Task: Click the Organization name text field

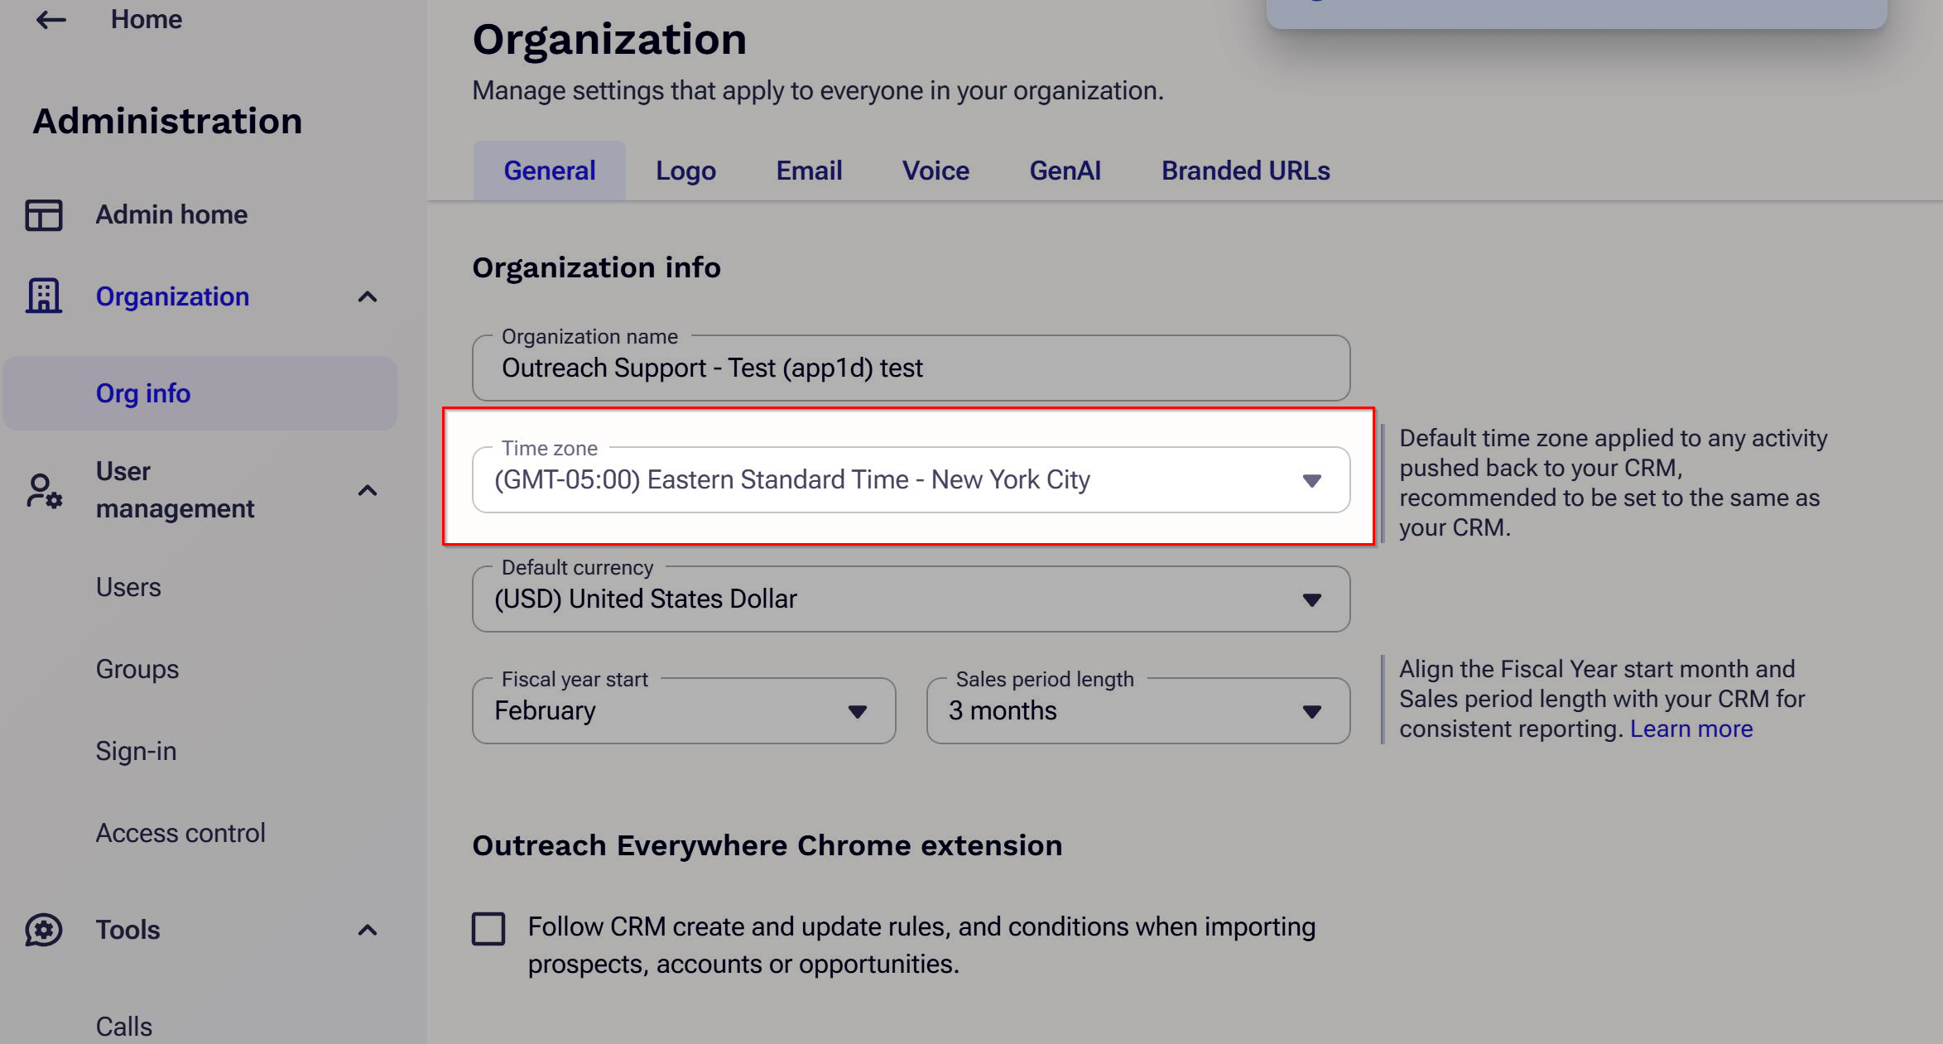Action: (911, 368)
